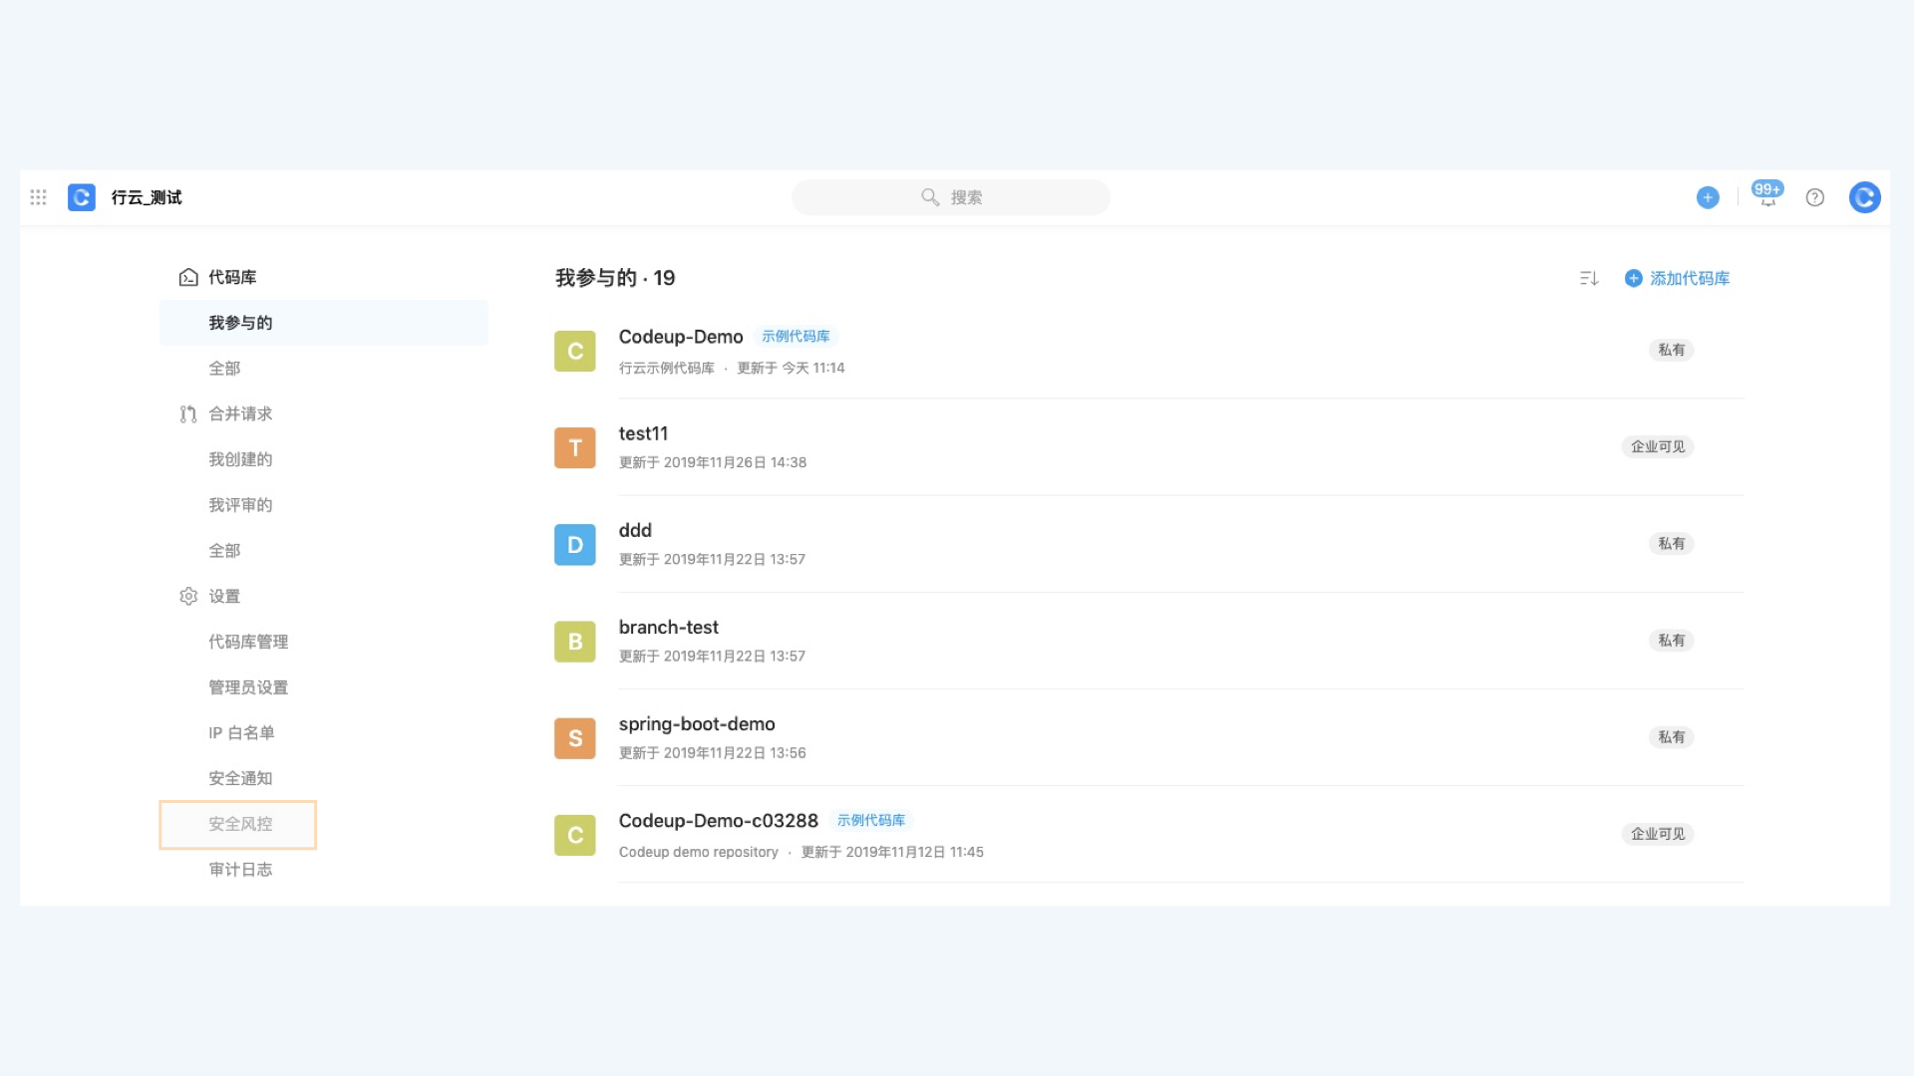The height and width of the screenshot is (1076, 1914).
Task: Open the app grid launcher icon
Action: pos(38,197)
